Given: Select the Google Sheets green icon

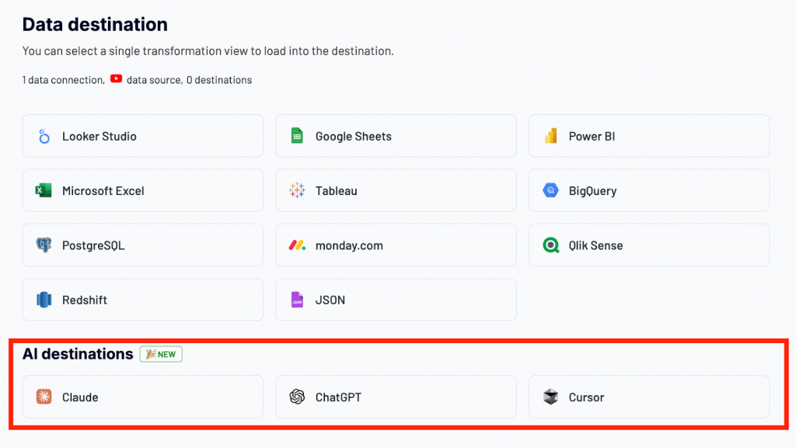Looking at the screenshot, I should [x=297, y=137].
